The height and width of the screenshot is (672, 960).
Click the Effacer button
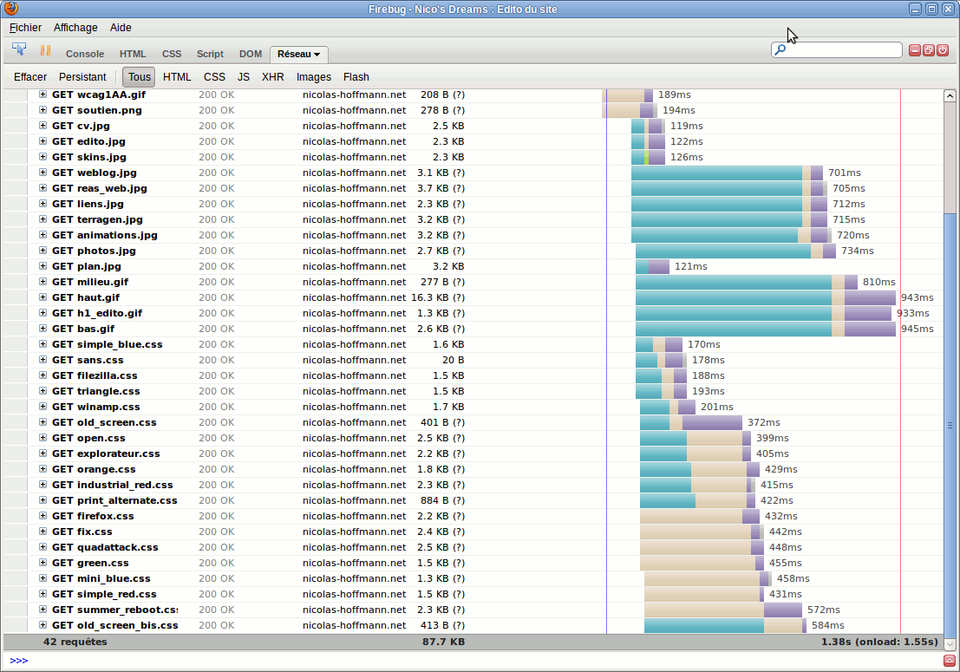pos(30,77)
